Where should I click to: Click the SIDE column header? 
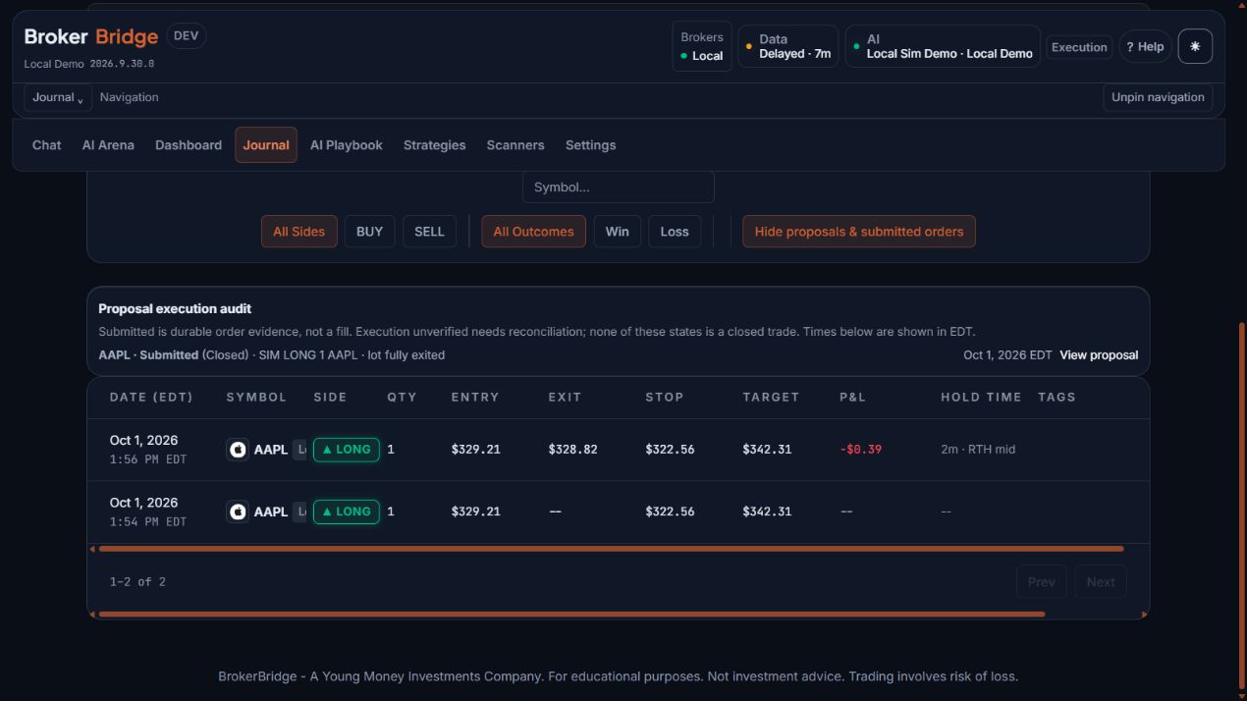click(x=330, y=397)
